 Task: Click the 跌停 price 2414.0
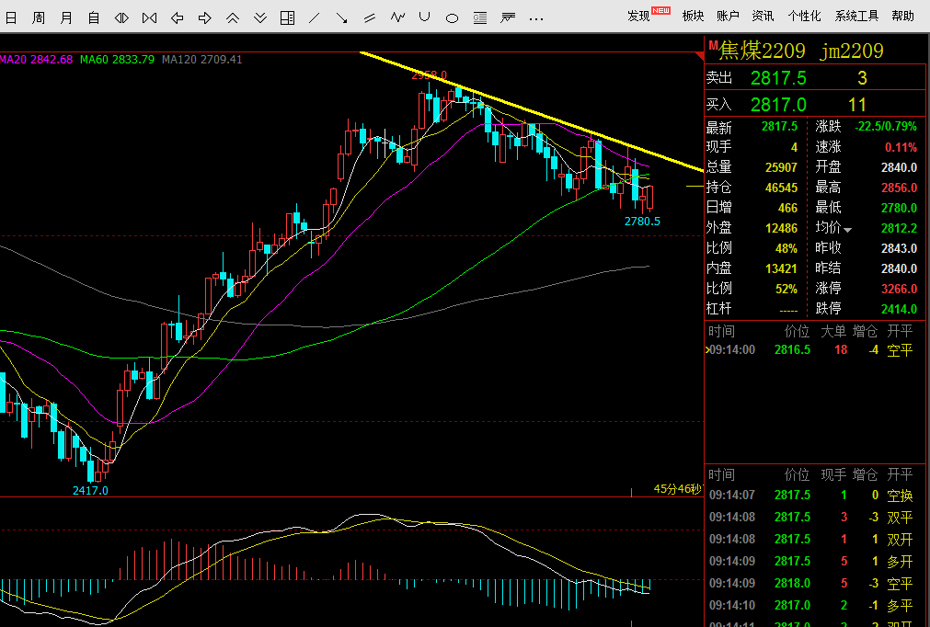[x=899, y=309]
